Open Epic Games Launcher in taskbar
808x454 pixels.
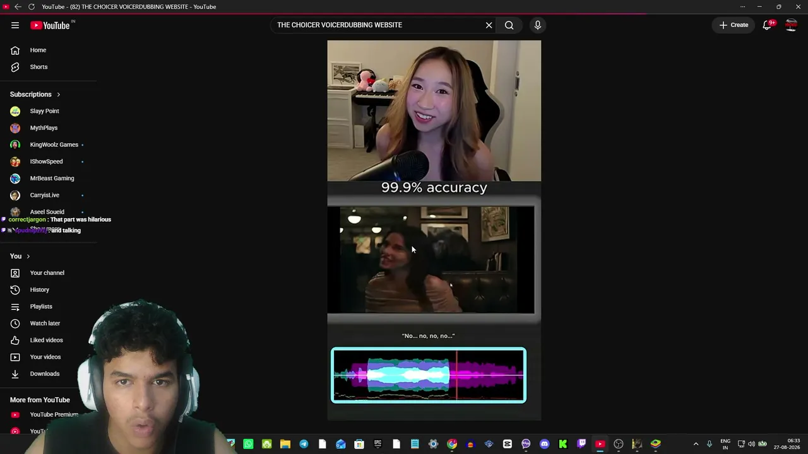click(377, 444)
